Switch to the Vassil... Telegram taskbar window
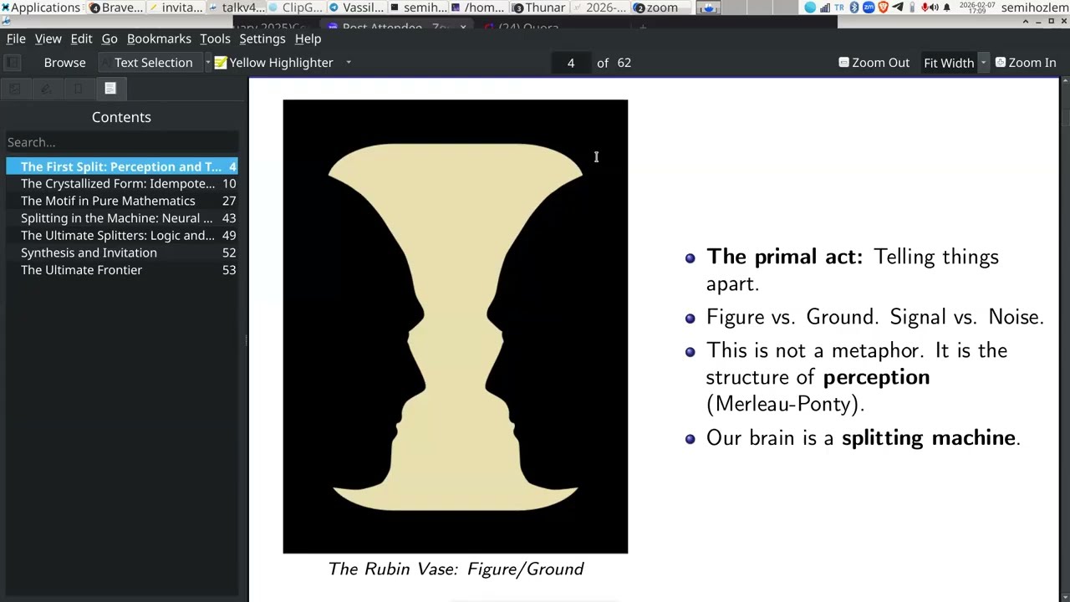Viewport: 1070px width, 602px height. 357,8
